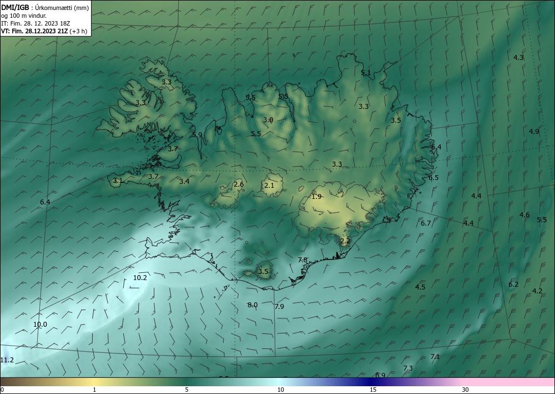Click the 5.9 value label

pyautogui.click(x=197, y=134)
